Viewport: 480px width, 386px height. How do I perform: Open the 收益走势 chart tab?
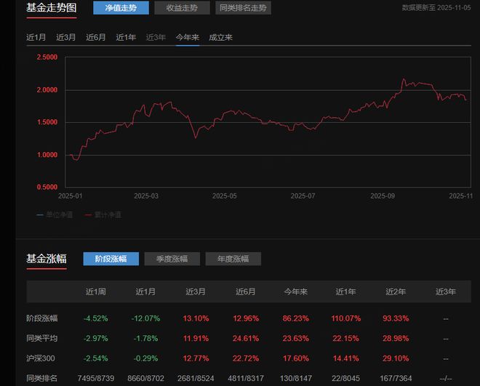[182, 9]
